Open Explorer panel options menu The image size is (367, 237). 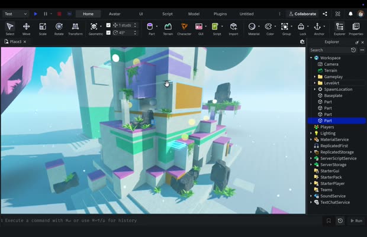[362, 50]
